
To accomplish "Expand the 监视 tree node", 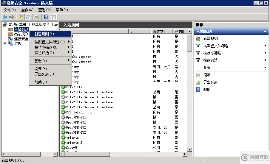I will click(5, 44).
